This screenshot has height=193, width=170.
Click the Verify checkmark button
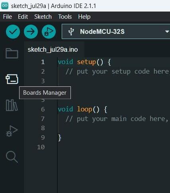coord(13,32)
